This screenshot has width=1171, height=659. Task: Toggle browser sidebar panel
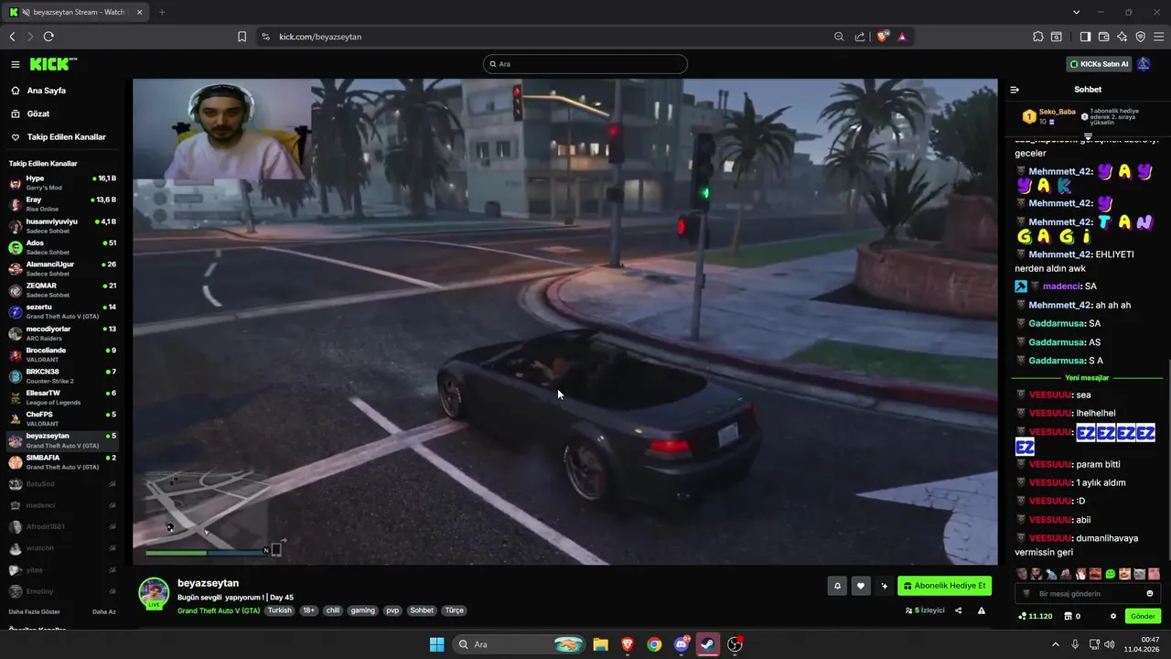pos(1085,37)
